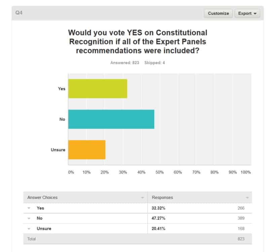Select the 47.27% No response cell
Image resolution: width=275 pixels, height=252 pixels.
[x=159, y=218]
